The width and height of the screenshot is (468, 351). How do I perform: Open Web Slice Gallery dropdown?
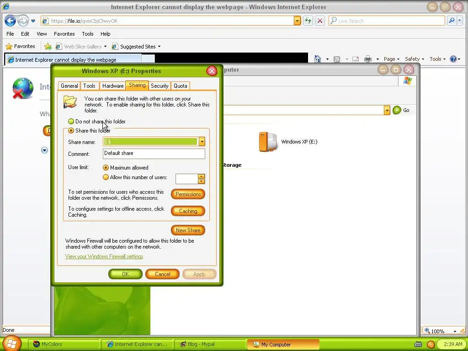click(x=81, y=47)
